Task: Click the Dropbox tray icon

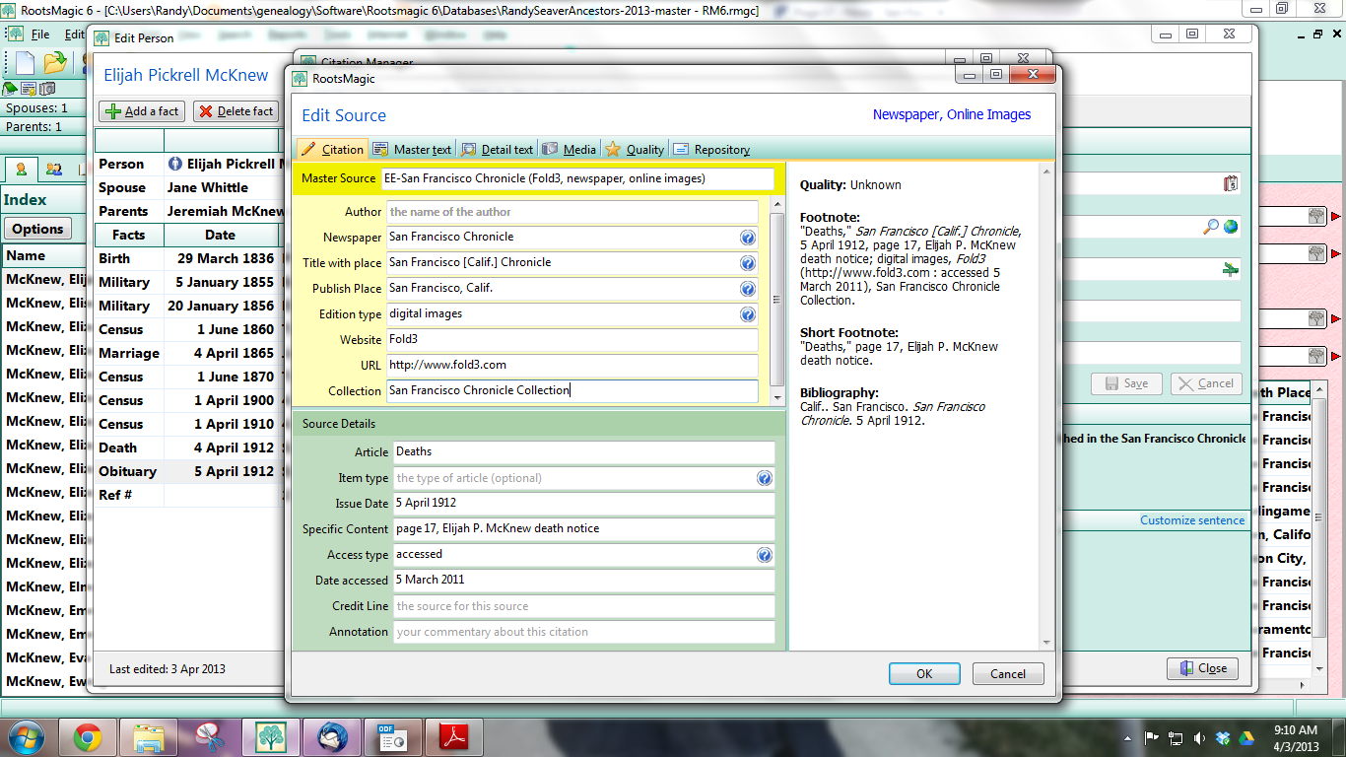Action: click(x=1223, y=737)
